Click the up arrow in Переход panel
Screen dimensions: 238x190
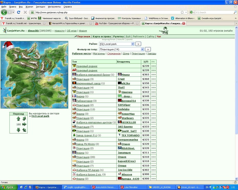(x=18, y=119)
